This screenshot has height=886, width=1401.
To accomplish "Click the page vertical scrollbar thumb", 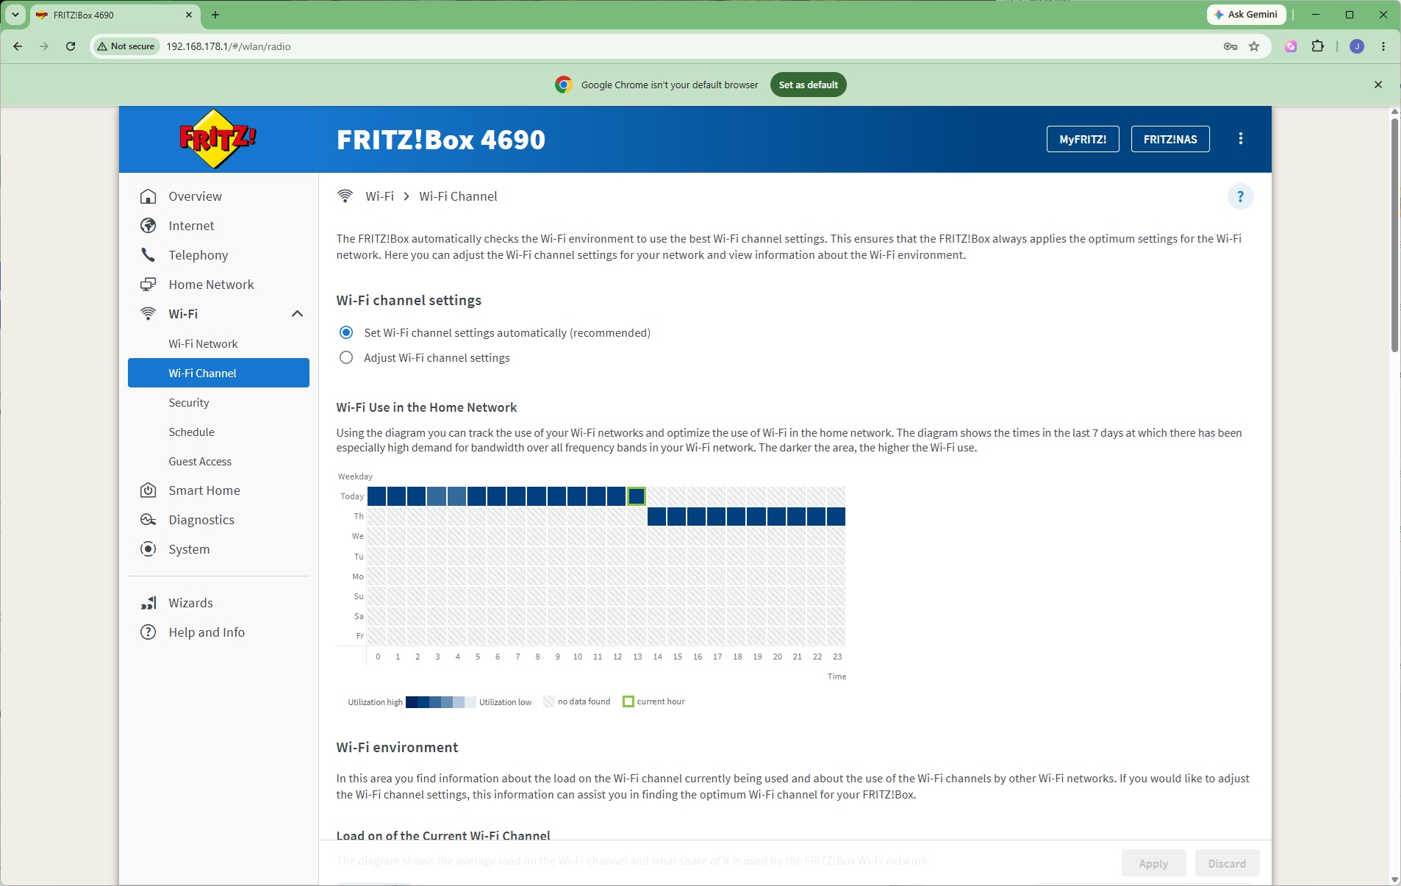I will 1394,235.
